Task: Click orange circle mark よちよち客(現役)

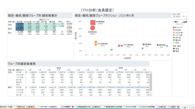Action: tap(96, 45)
